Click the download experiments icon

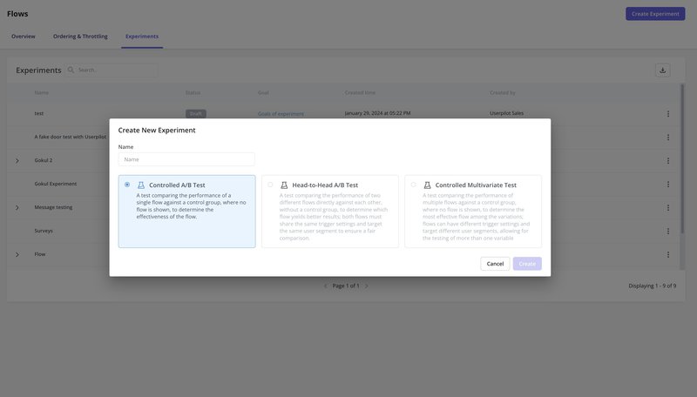click(662, 70)
